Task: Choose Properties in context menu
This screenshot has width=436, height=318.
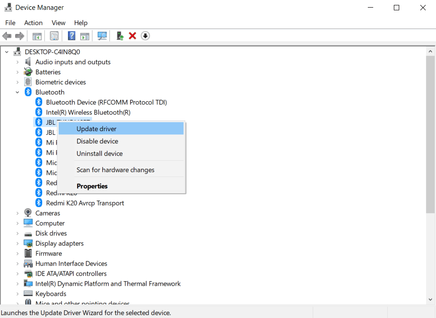Action: point(121,186)
